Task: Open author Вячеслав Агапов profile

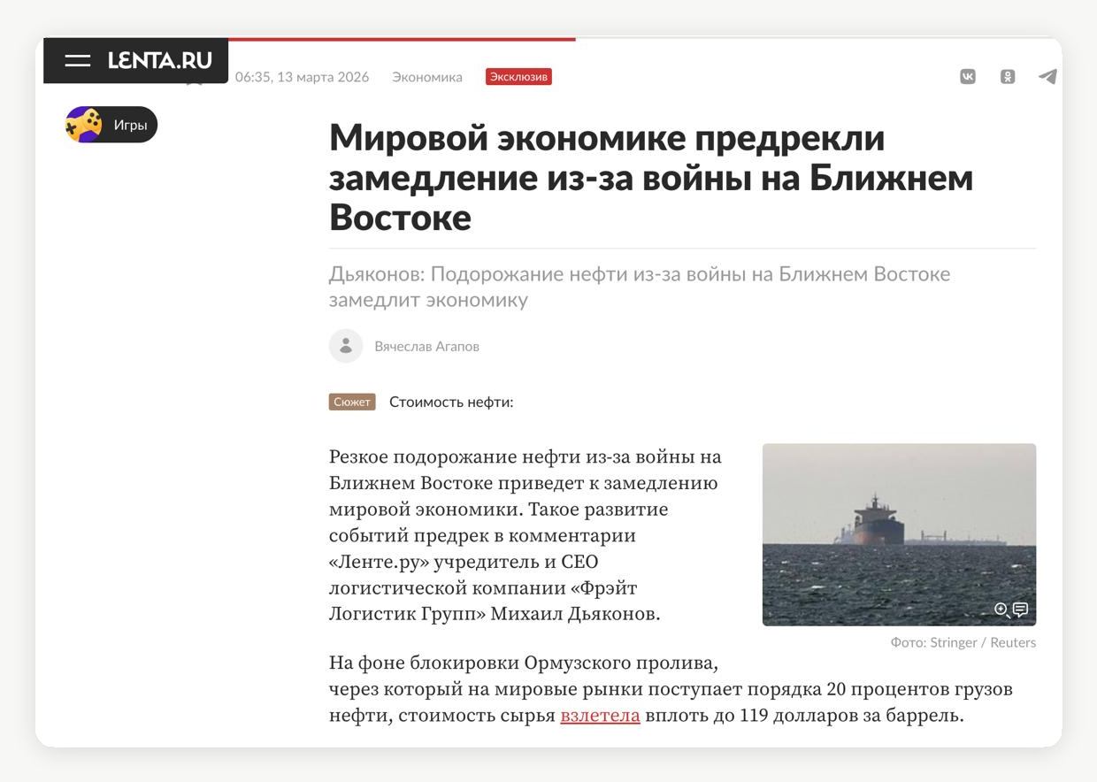Action: 426,346
